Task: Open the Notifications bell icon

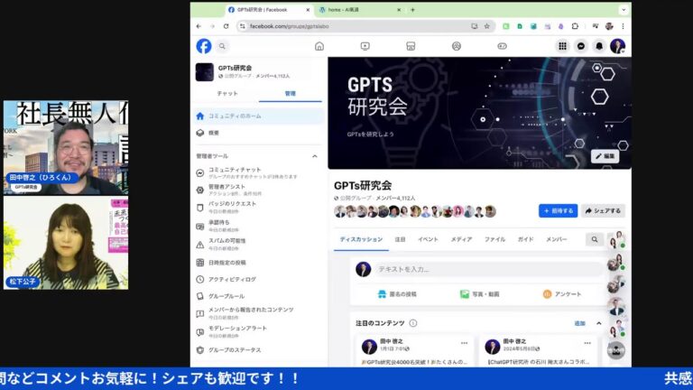Action: 599,46
